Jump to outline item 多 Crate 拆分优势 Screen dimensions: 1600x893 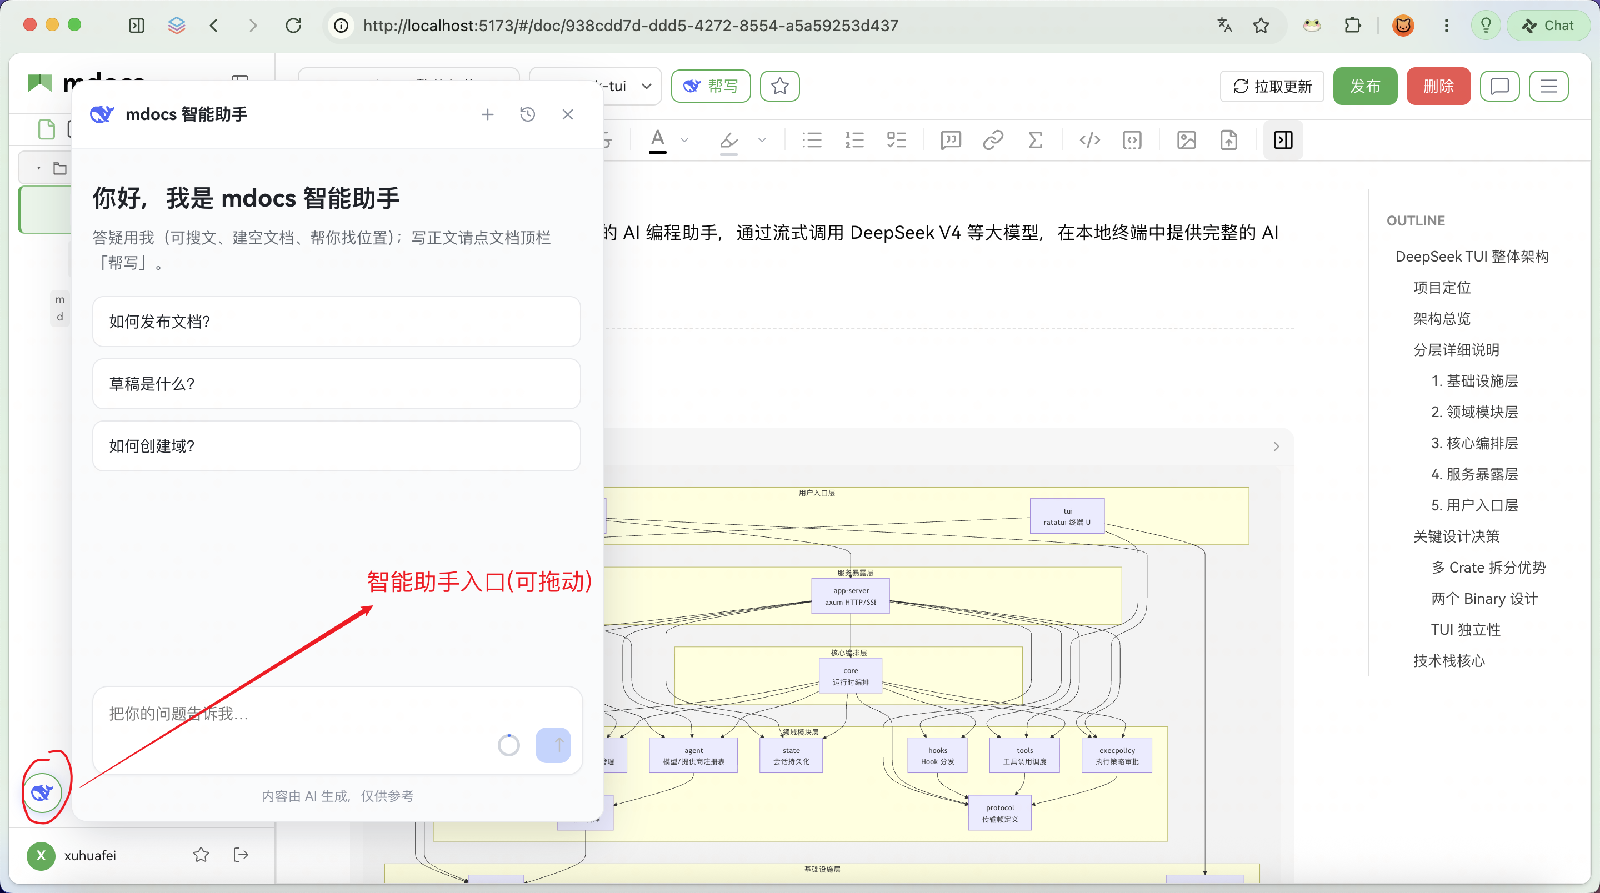[x=1488, y=567]
